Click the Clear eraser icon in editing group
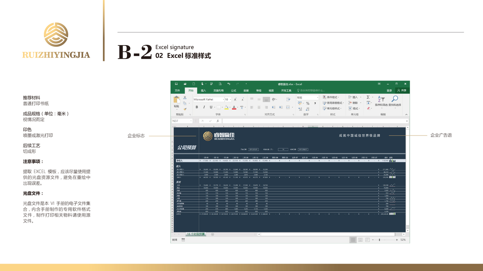The image size is (483, 271). [369, 108]
